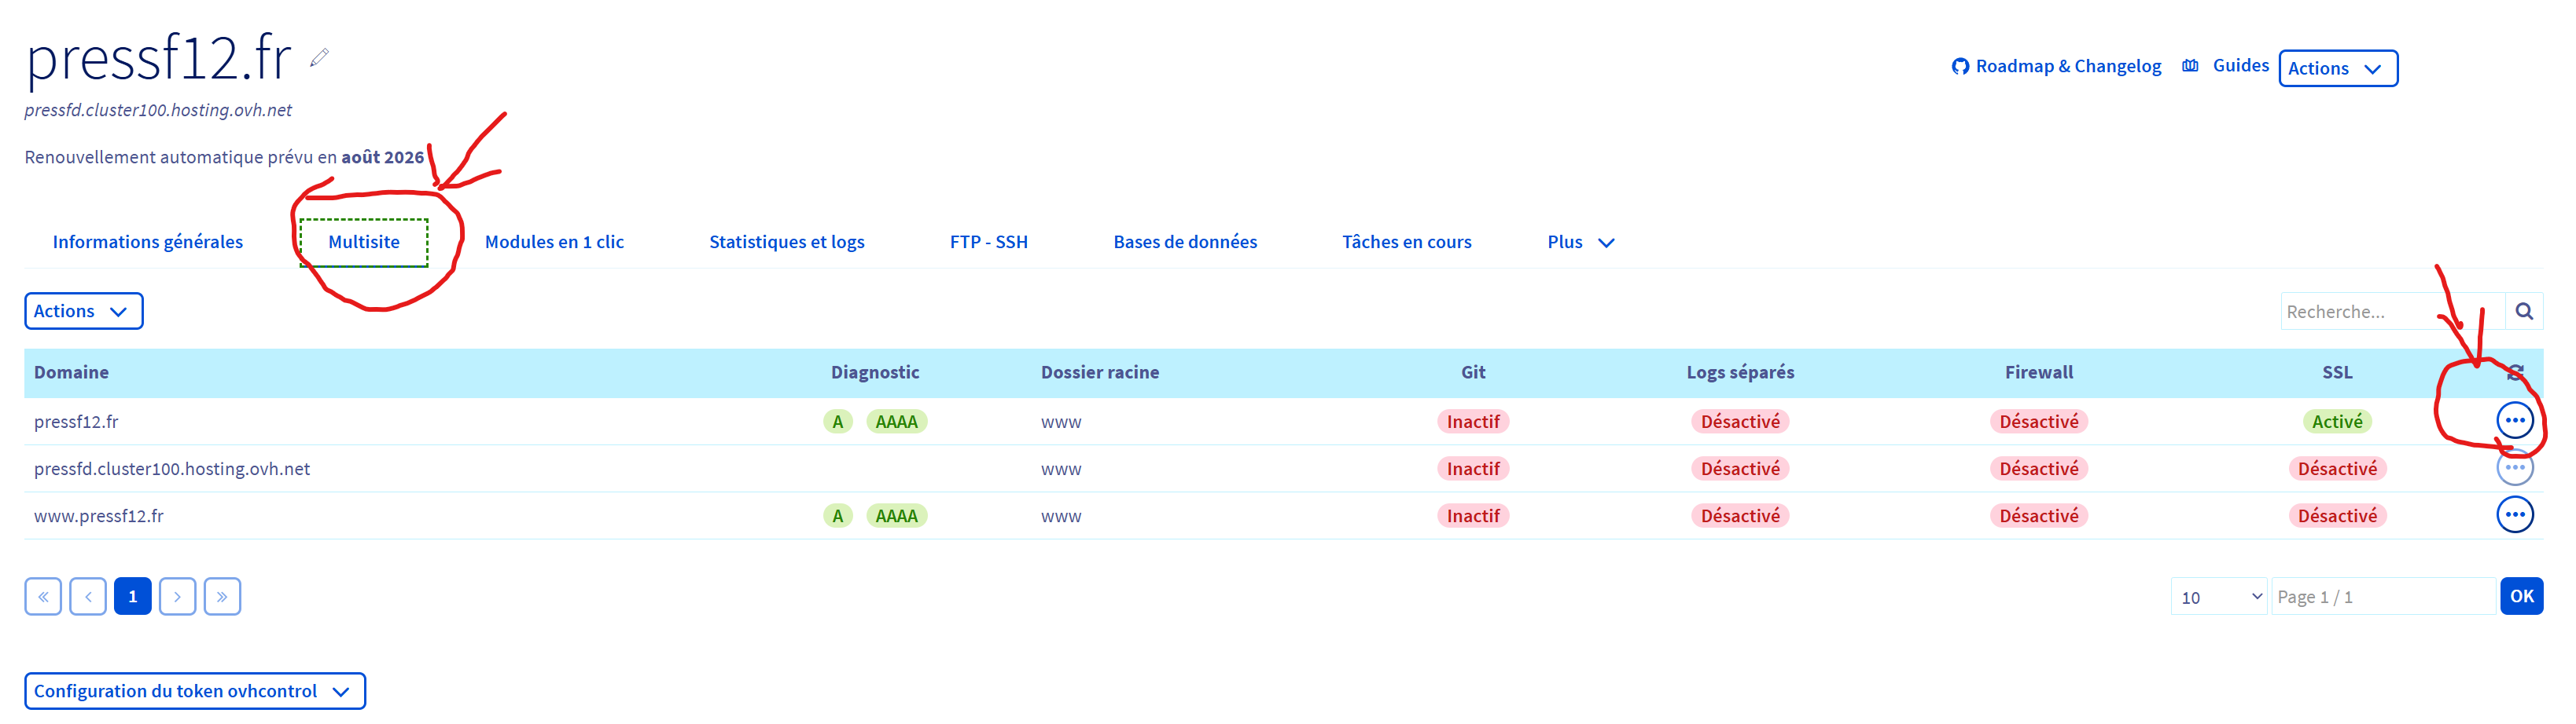Open the top-right Actions dropdown
The image size is (2576, 724).
pyautogui.click(x=2336, y=69)
